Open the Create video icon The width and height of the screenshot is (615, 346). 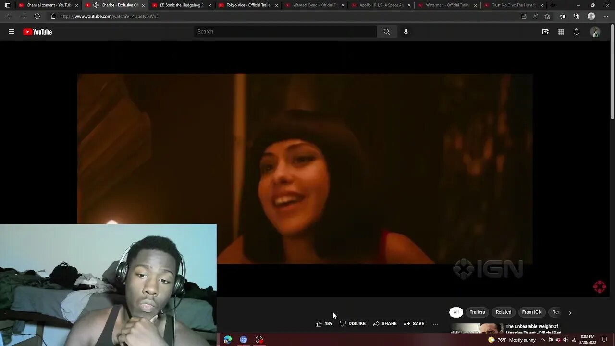click(x=546, y=32)
